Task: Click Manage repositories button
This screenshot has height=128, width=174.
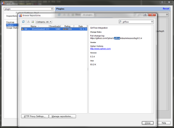Action: tap(62, 116)
